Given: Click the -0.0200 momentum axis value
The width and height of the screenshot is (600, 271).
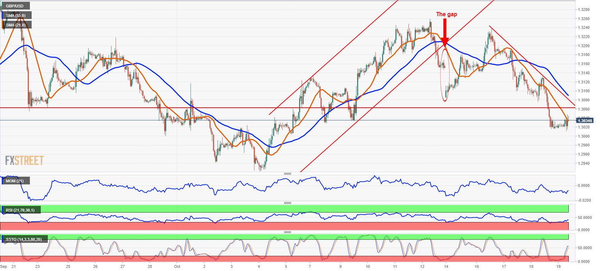Looking at the screenshot, I should [x=584, y=200].
